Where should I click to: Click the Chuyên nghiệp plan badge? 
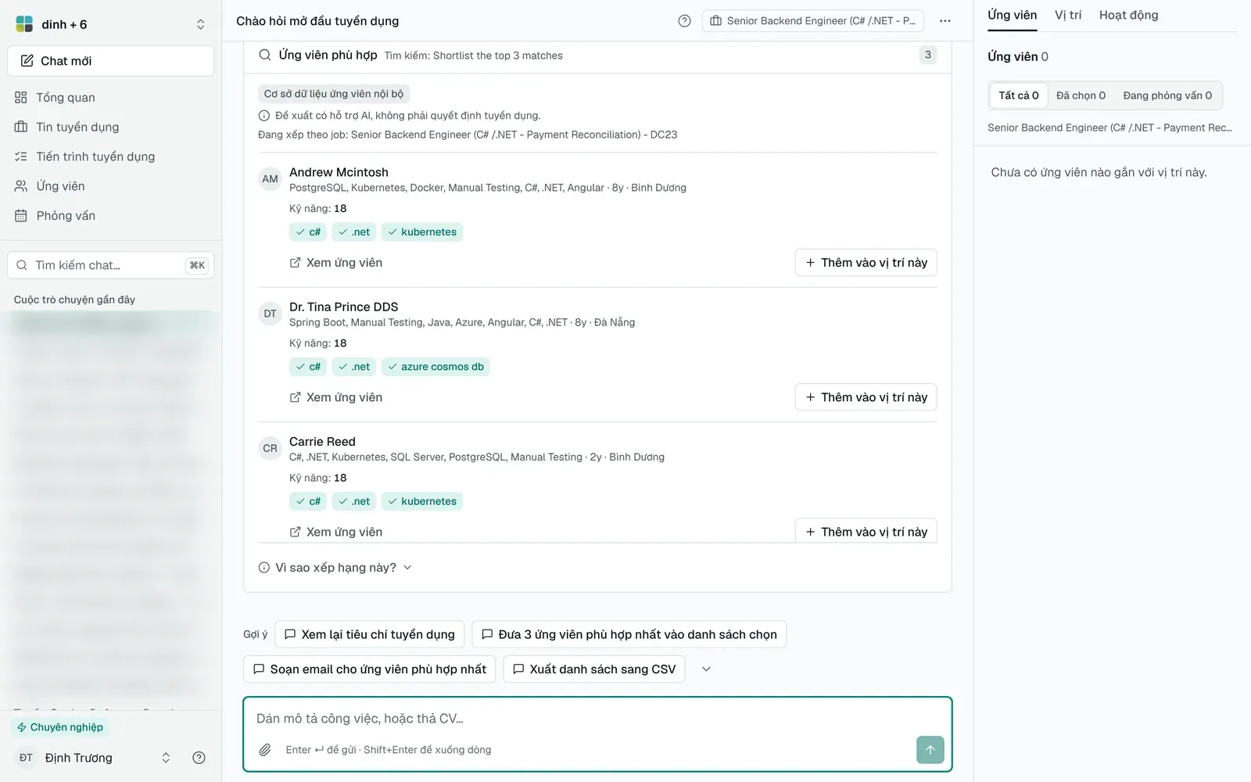[x=59, y=727]
